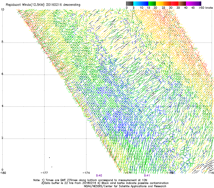Viewport: 214px width, 188px height.
Task: Click the yellow 20–25 knots legend swatch
Action: click(160, 3)
